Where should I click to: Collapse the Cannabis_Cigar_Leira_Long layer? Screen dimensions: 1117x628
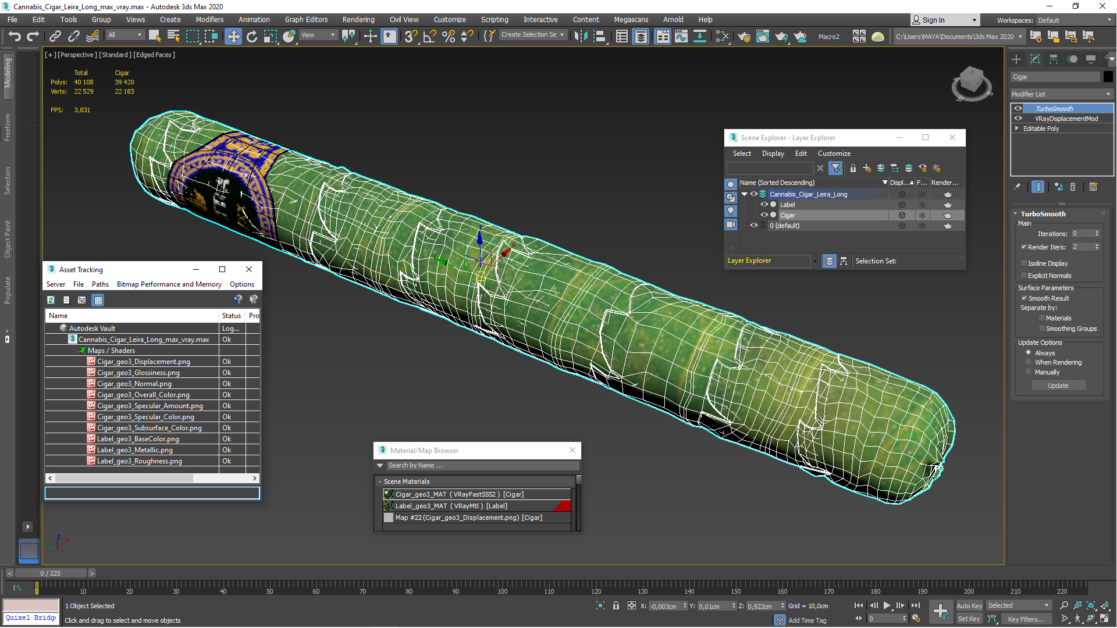click(744, 194)
